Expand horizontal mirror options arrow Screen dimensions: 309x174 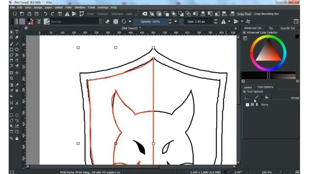[x=229, y=21]
